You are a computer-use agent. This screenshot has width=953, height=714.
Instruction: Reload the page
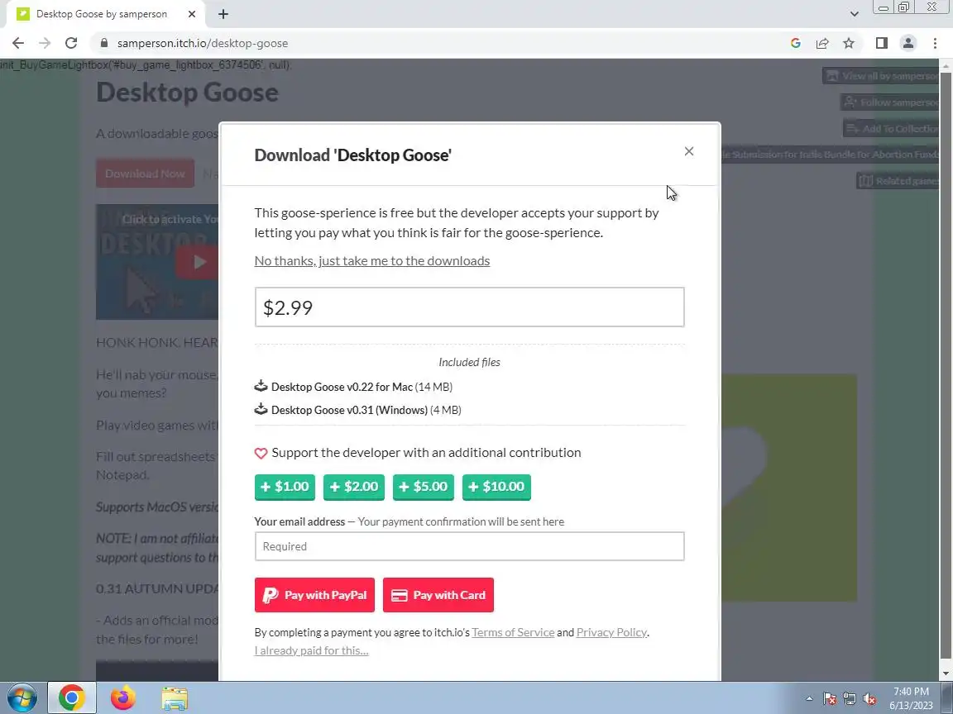[71, 43]
